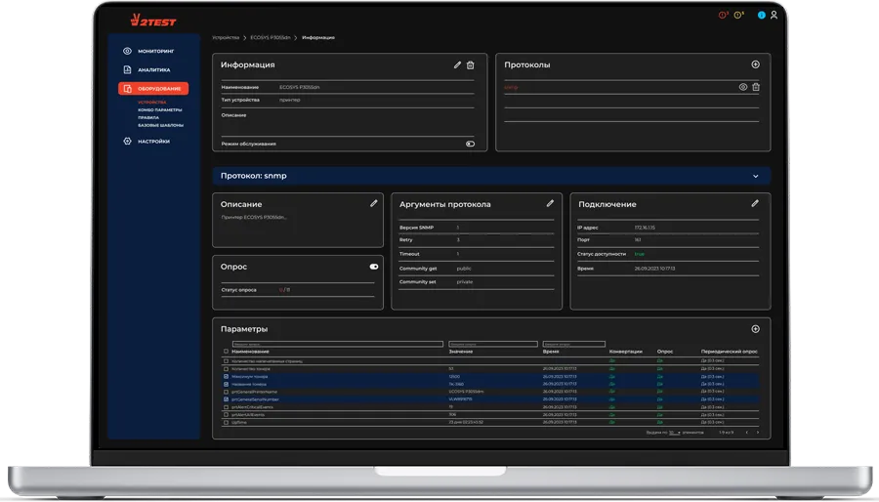
Task: Add a new parameter in Параметры panel
Action: pyautogui.click(x=755, y=329)
